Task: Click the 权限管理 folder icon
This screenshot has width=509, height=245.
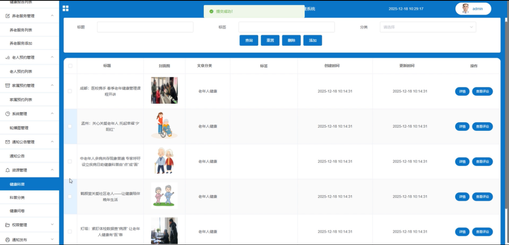Action: pyautogui.click(x=8, y=225)
